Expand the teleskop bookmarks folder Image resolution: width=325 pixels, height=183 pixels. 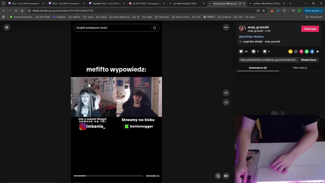[74, 17]
